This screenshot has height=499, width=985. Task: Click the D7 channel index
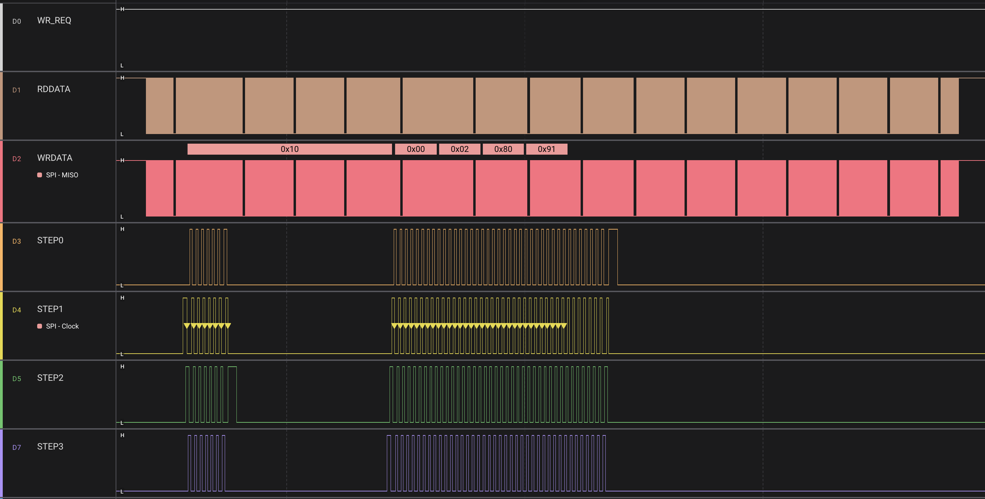[17, 447]
